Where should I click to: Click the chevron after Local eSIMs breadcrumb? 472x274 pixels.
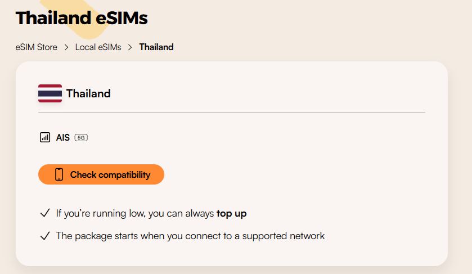point(131,47)
